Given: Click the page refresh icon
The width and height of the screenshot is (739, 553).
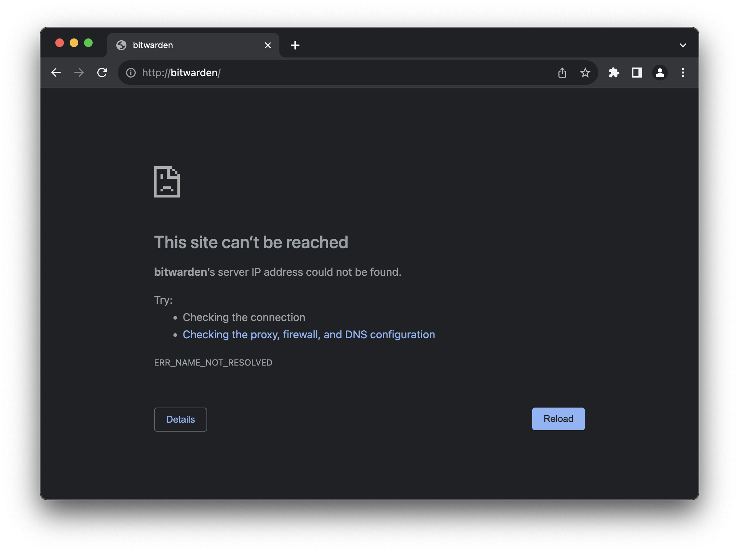Looking at the screenshot, I should point(102,73).
